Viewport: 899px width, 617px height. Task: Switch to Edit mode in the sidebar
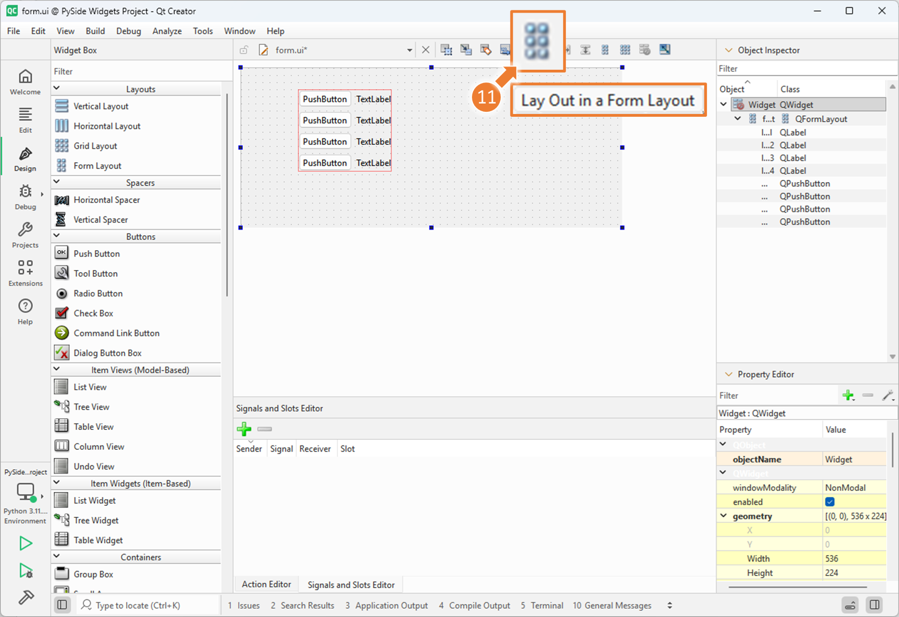[x=25, y=121]
